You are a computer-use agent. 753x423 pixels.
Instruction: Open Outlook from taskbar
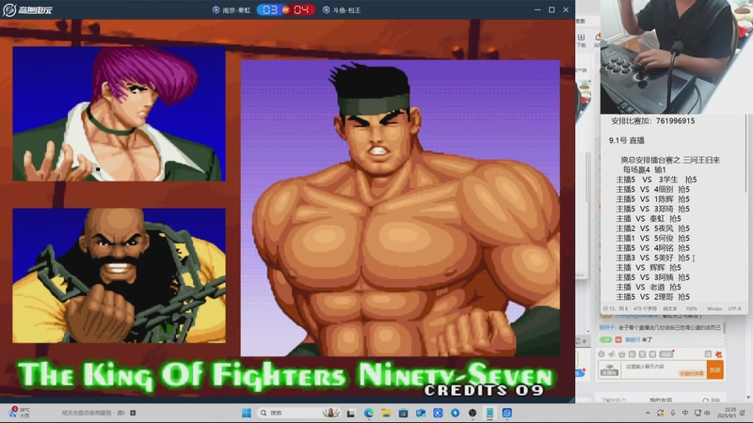(x=421, y=413)
